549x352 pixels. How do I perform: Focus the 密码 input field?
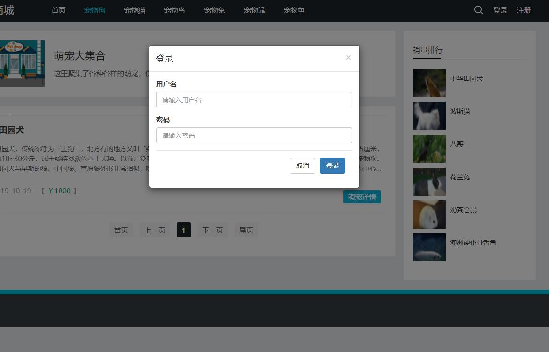coord(254,135)
